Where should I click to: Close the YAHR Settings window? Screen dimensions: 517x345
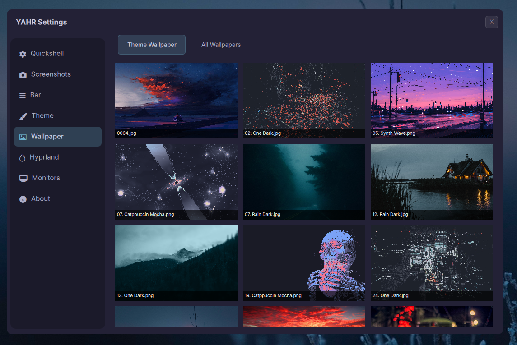491,22
